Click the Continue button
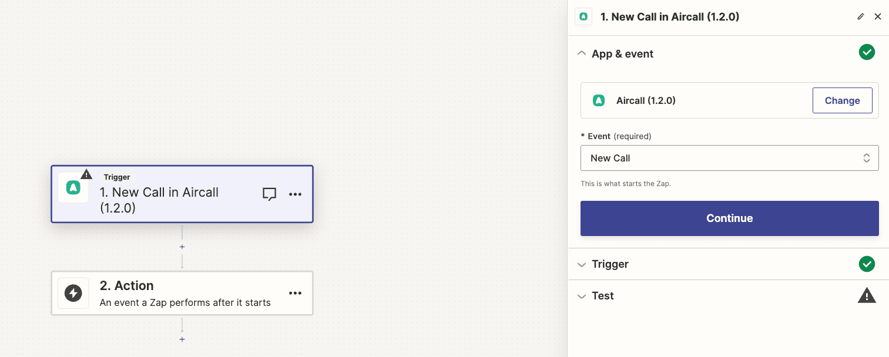The width and height of the screenshot is (889, 357). pyautogui.click(x=729, y=218)
